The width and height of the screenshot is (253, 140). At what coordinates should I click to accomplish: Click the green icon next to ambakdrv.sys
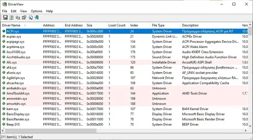click(x=4, y=88)
